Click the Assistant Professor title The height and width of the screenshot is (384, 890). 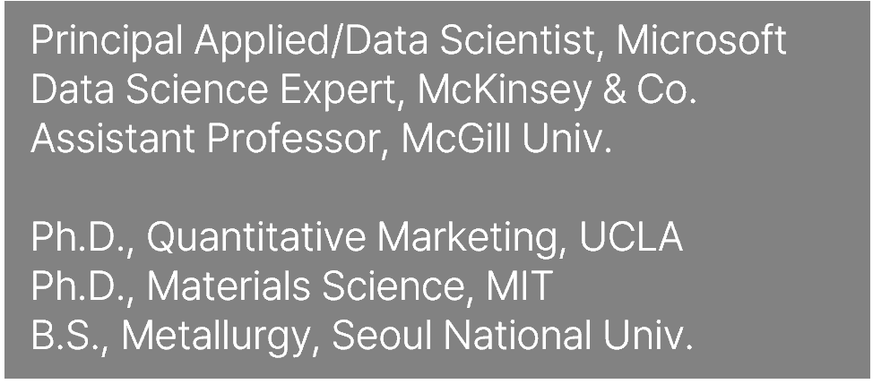tap(204, 141)
